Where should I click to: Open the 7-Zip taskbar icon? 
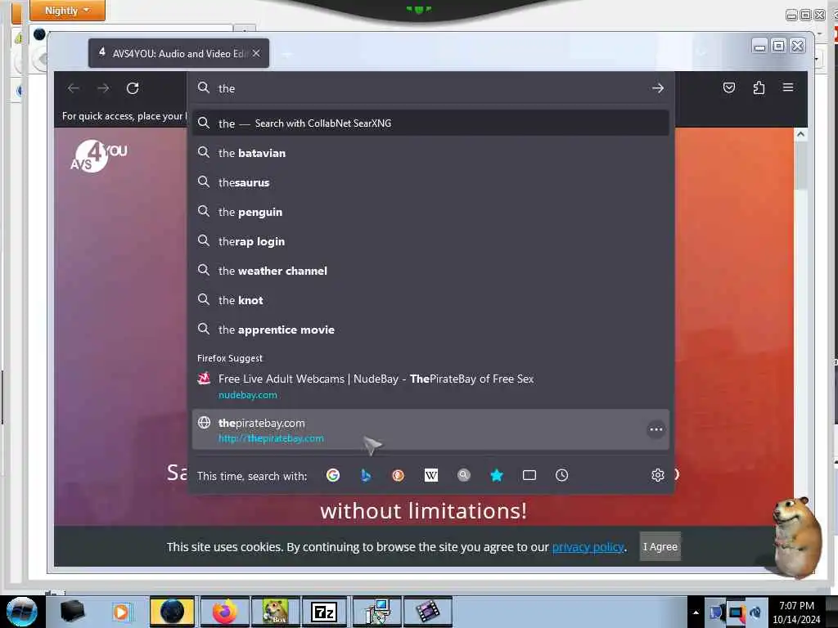324,612
